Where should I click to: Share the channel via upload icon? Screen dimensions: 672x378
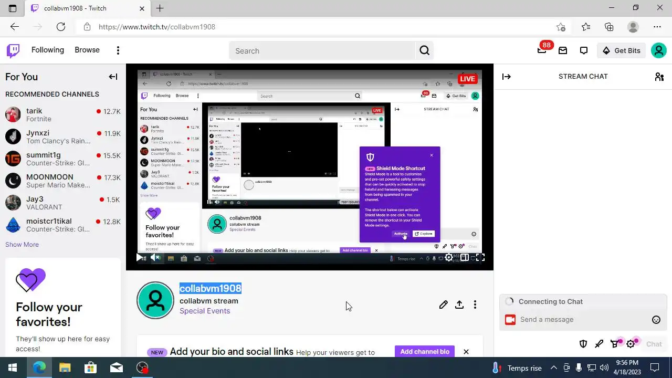[459, 304]
